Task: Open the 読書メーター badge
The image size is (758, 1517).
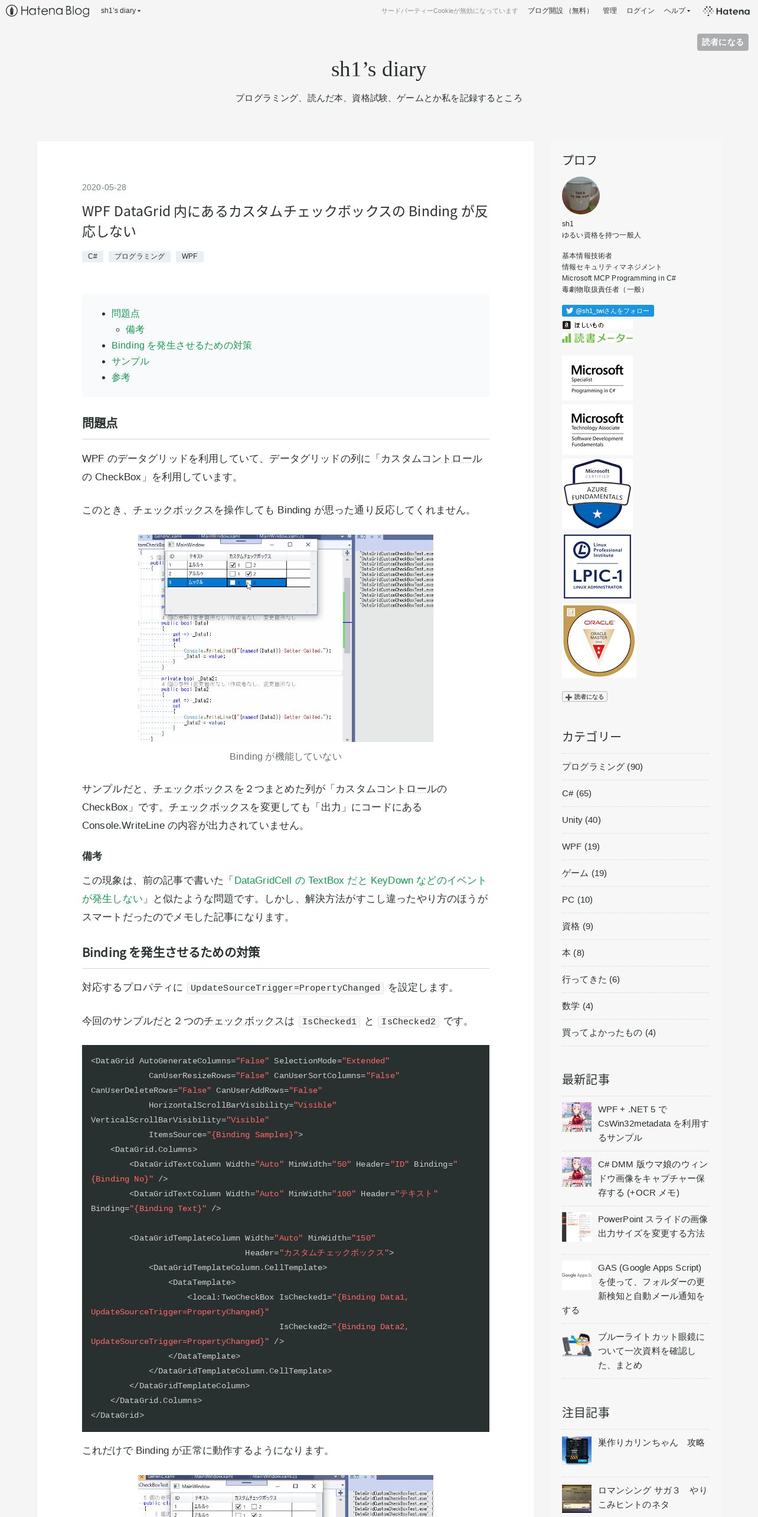Action: coord(597,338)
